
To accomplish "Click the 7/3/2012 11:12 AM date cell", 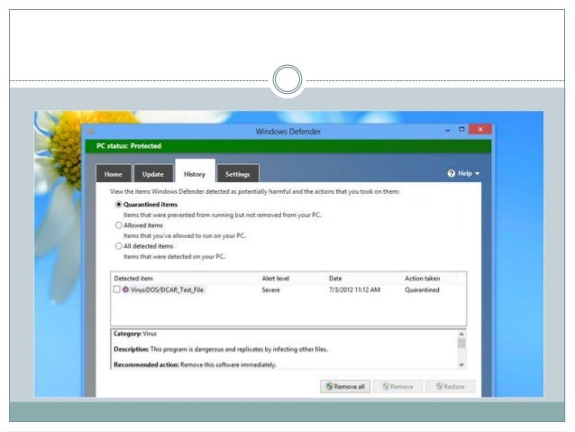I will 354,290.
